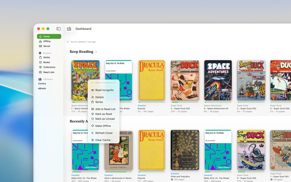This screenshot has width=291, height=182.
Task: Choose Make Offline from the context menu
Action: (x=104, y=126)
